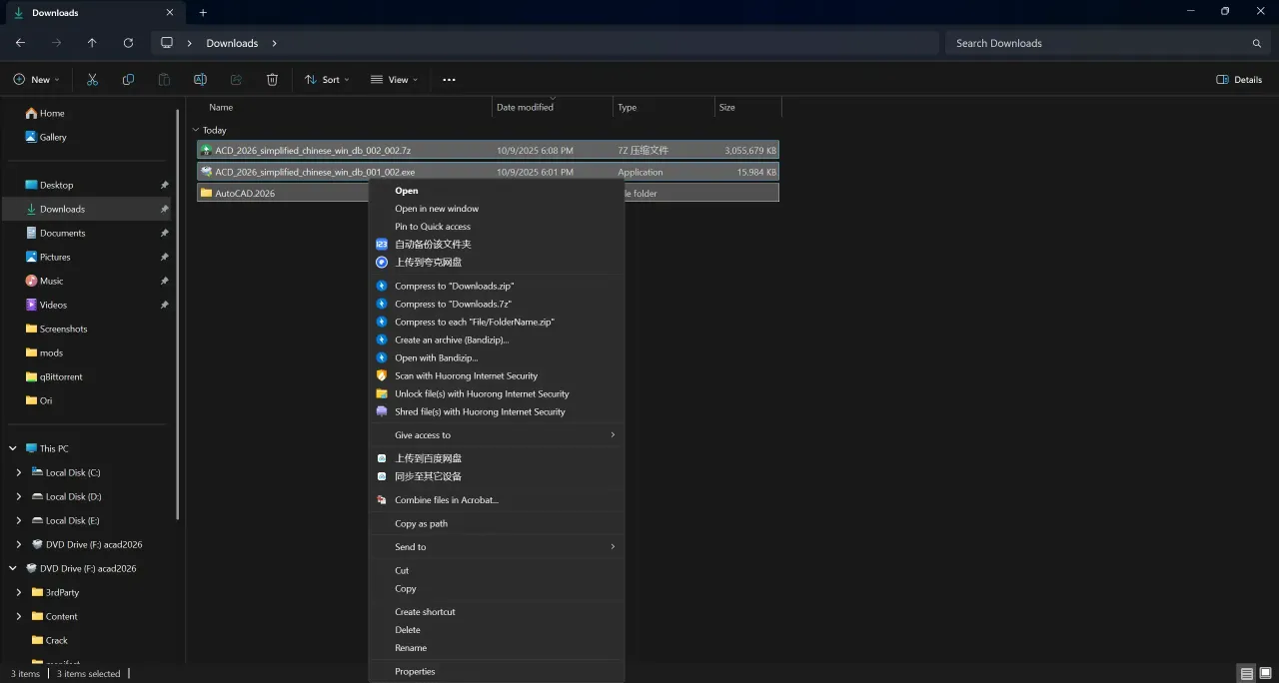Image resolution: width=1279 pixels, height=683 pixels.
Task: Click the Acrobat icon beside Combine files
Action: [x=381, y=499]
